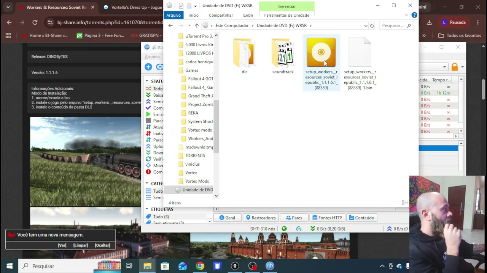This screenshot has height=273, width=487.
Task: Reload the Chrome page
Action: pyautogui.click(x=35, y=22)
